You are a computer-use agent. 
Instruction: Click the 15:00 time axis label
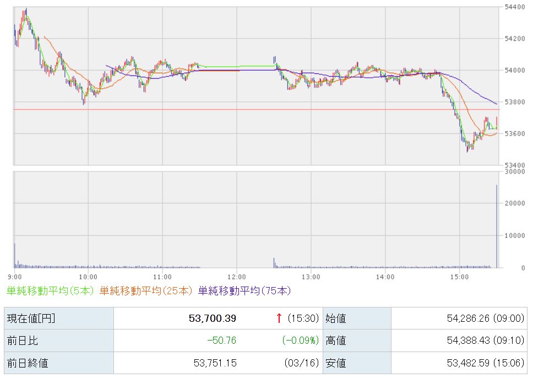click(459, 277)
